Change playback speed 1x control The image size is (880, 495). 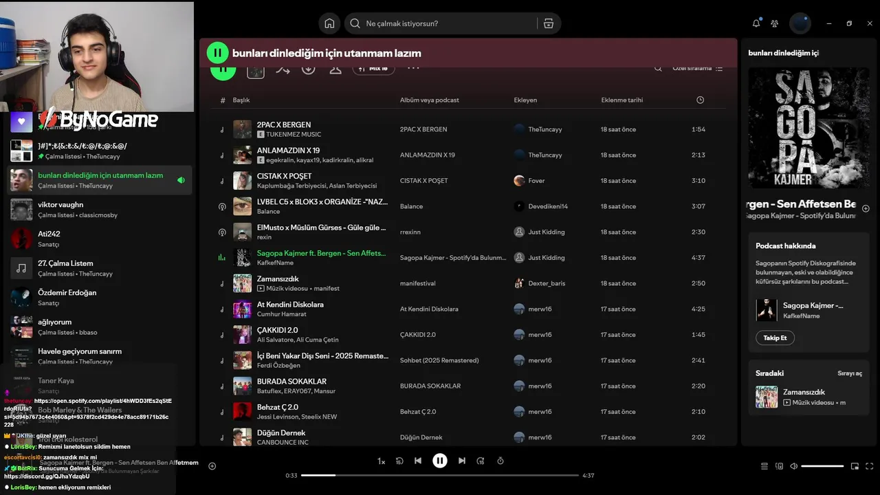[x=382, y=461]
